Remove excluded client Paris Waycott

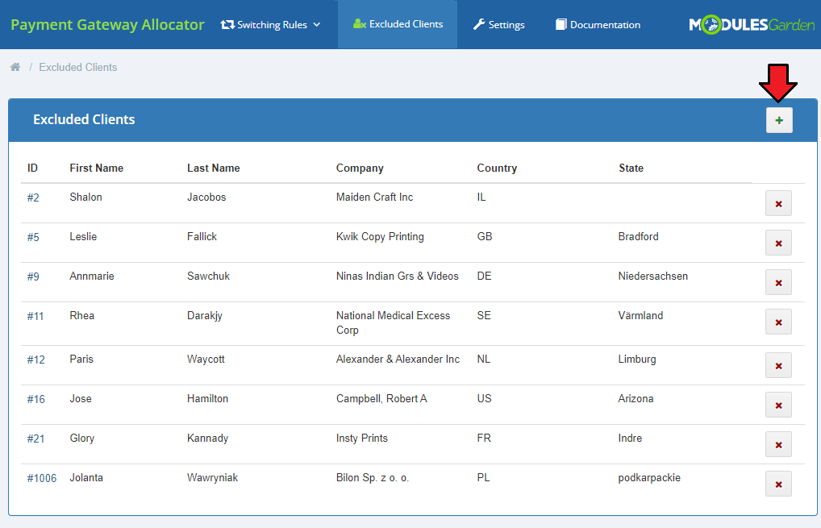pos(778,365)
